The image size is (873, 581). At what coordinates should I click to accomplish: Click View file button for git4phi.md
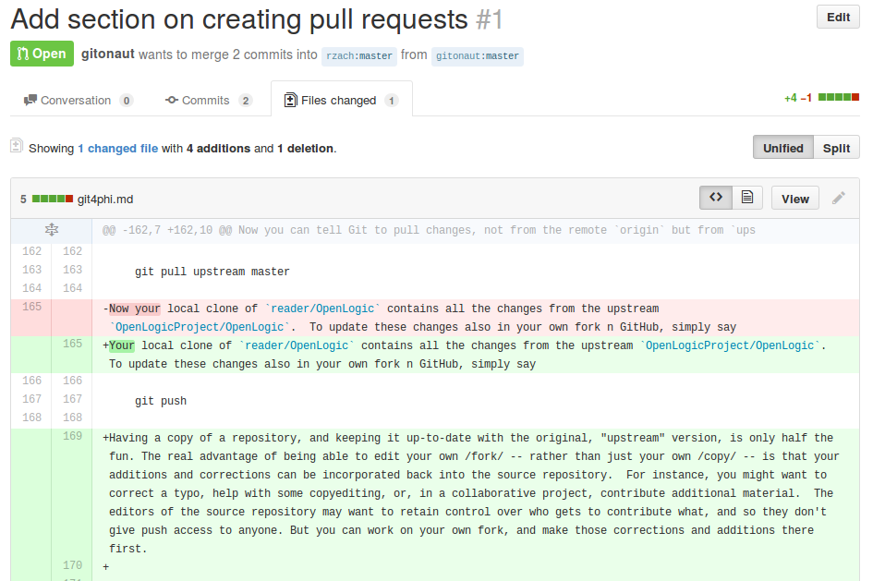pyautogui.click(x=795, y=198)
